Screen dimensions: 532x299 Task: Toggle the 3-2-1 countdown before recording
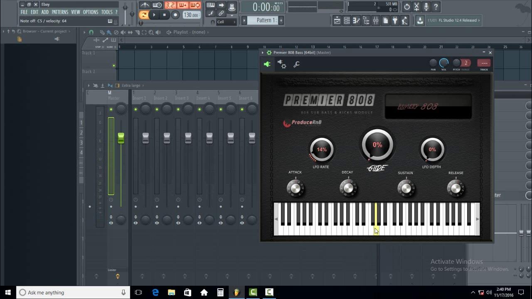[x=170, y=5]
